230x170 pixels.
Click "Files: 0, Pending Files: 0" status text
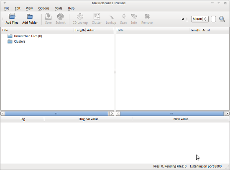170,166
